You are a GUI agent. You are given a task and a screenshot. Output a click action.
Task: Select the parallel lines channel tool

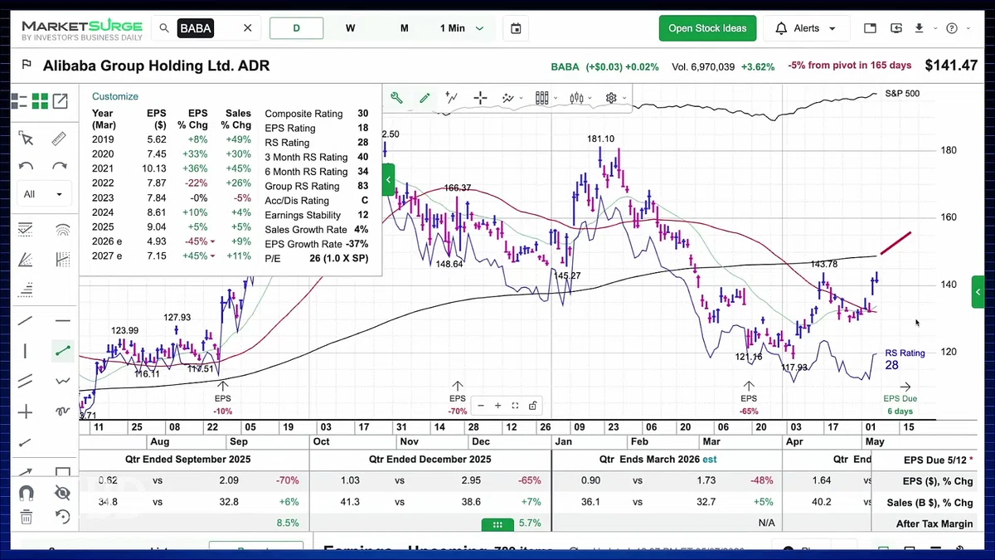[26, 381]
